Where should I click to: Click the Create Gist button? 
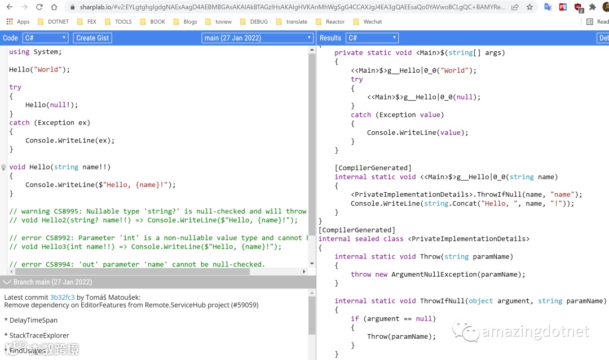(x=92, y=38)
